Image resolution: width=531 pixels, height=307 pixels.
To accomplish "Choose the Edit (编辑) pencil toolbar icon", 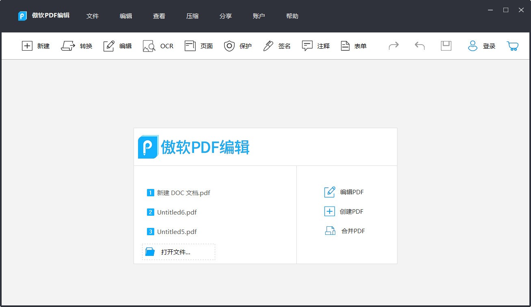I will coord(109,46).
